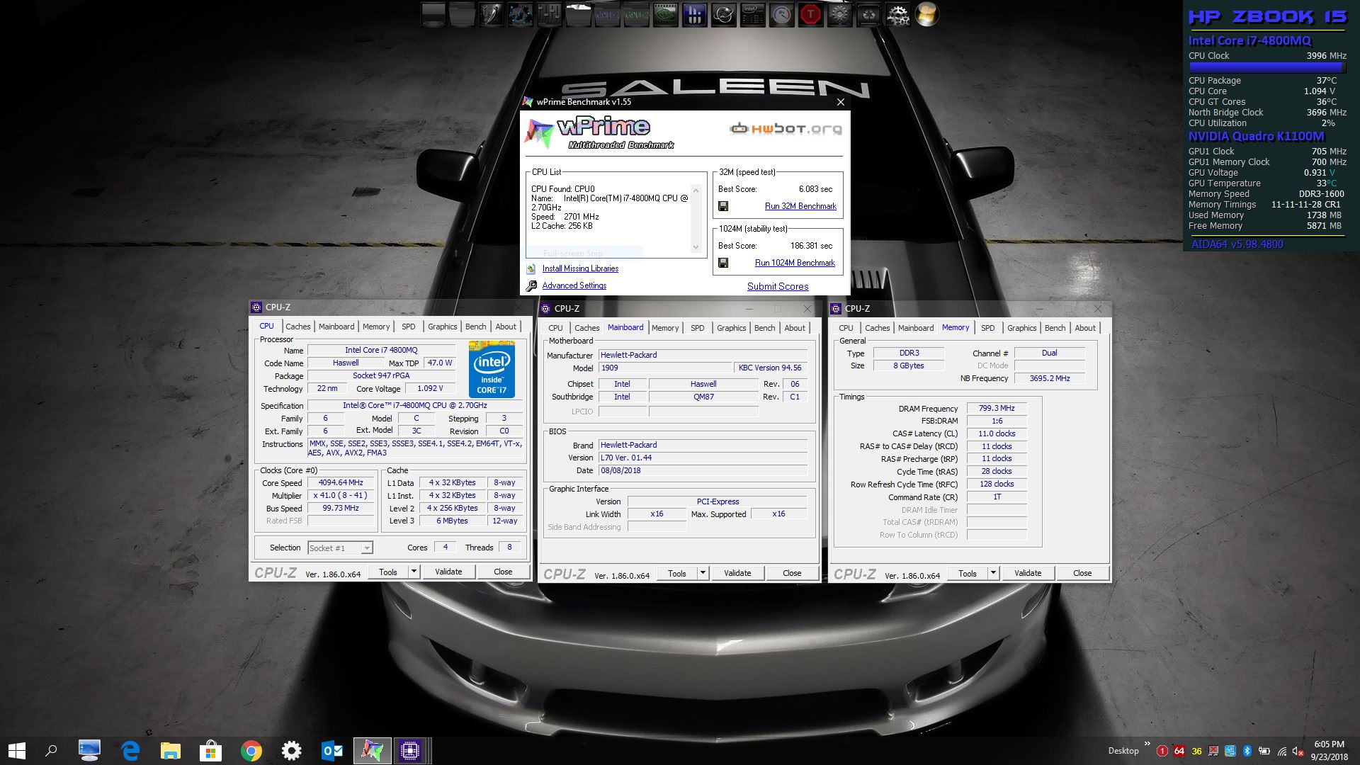Switch to Graphics tab in mainboard CPU-Z window
Viewport: 1360px width, 765px height.
732,328
